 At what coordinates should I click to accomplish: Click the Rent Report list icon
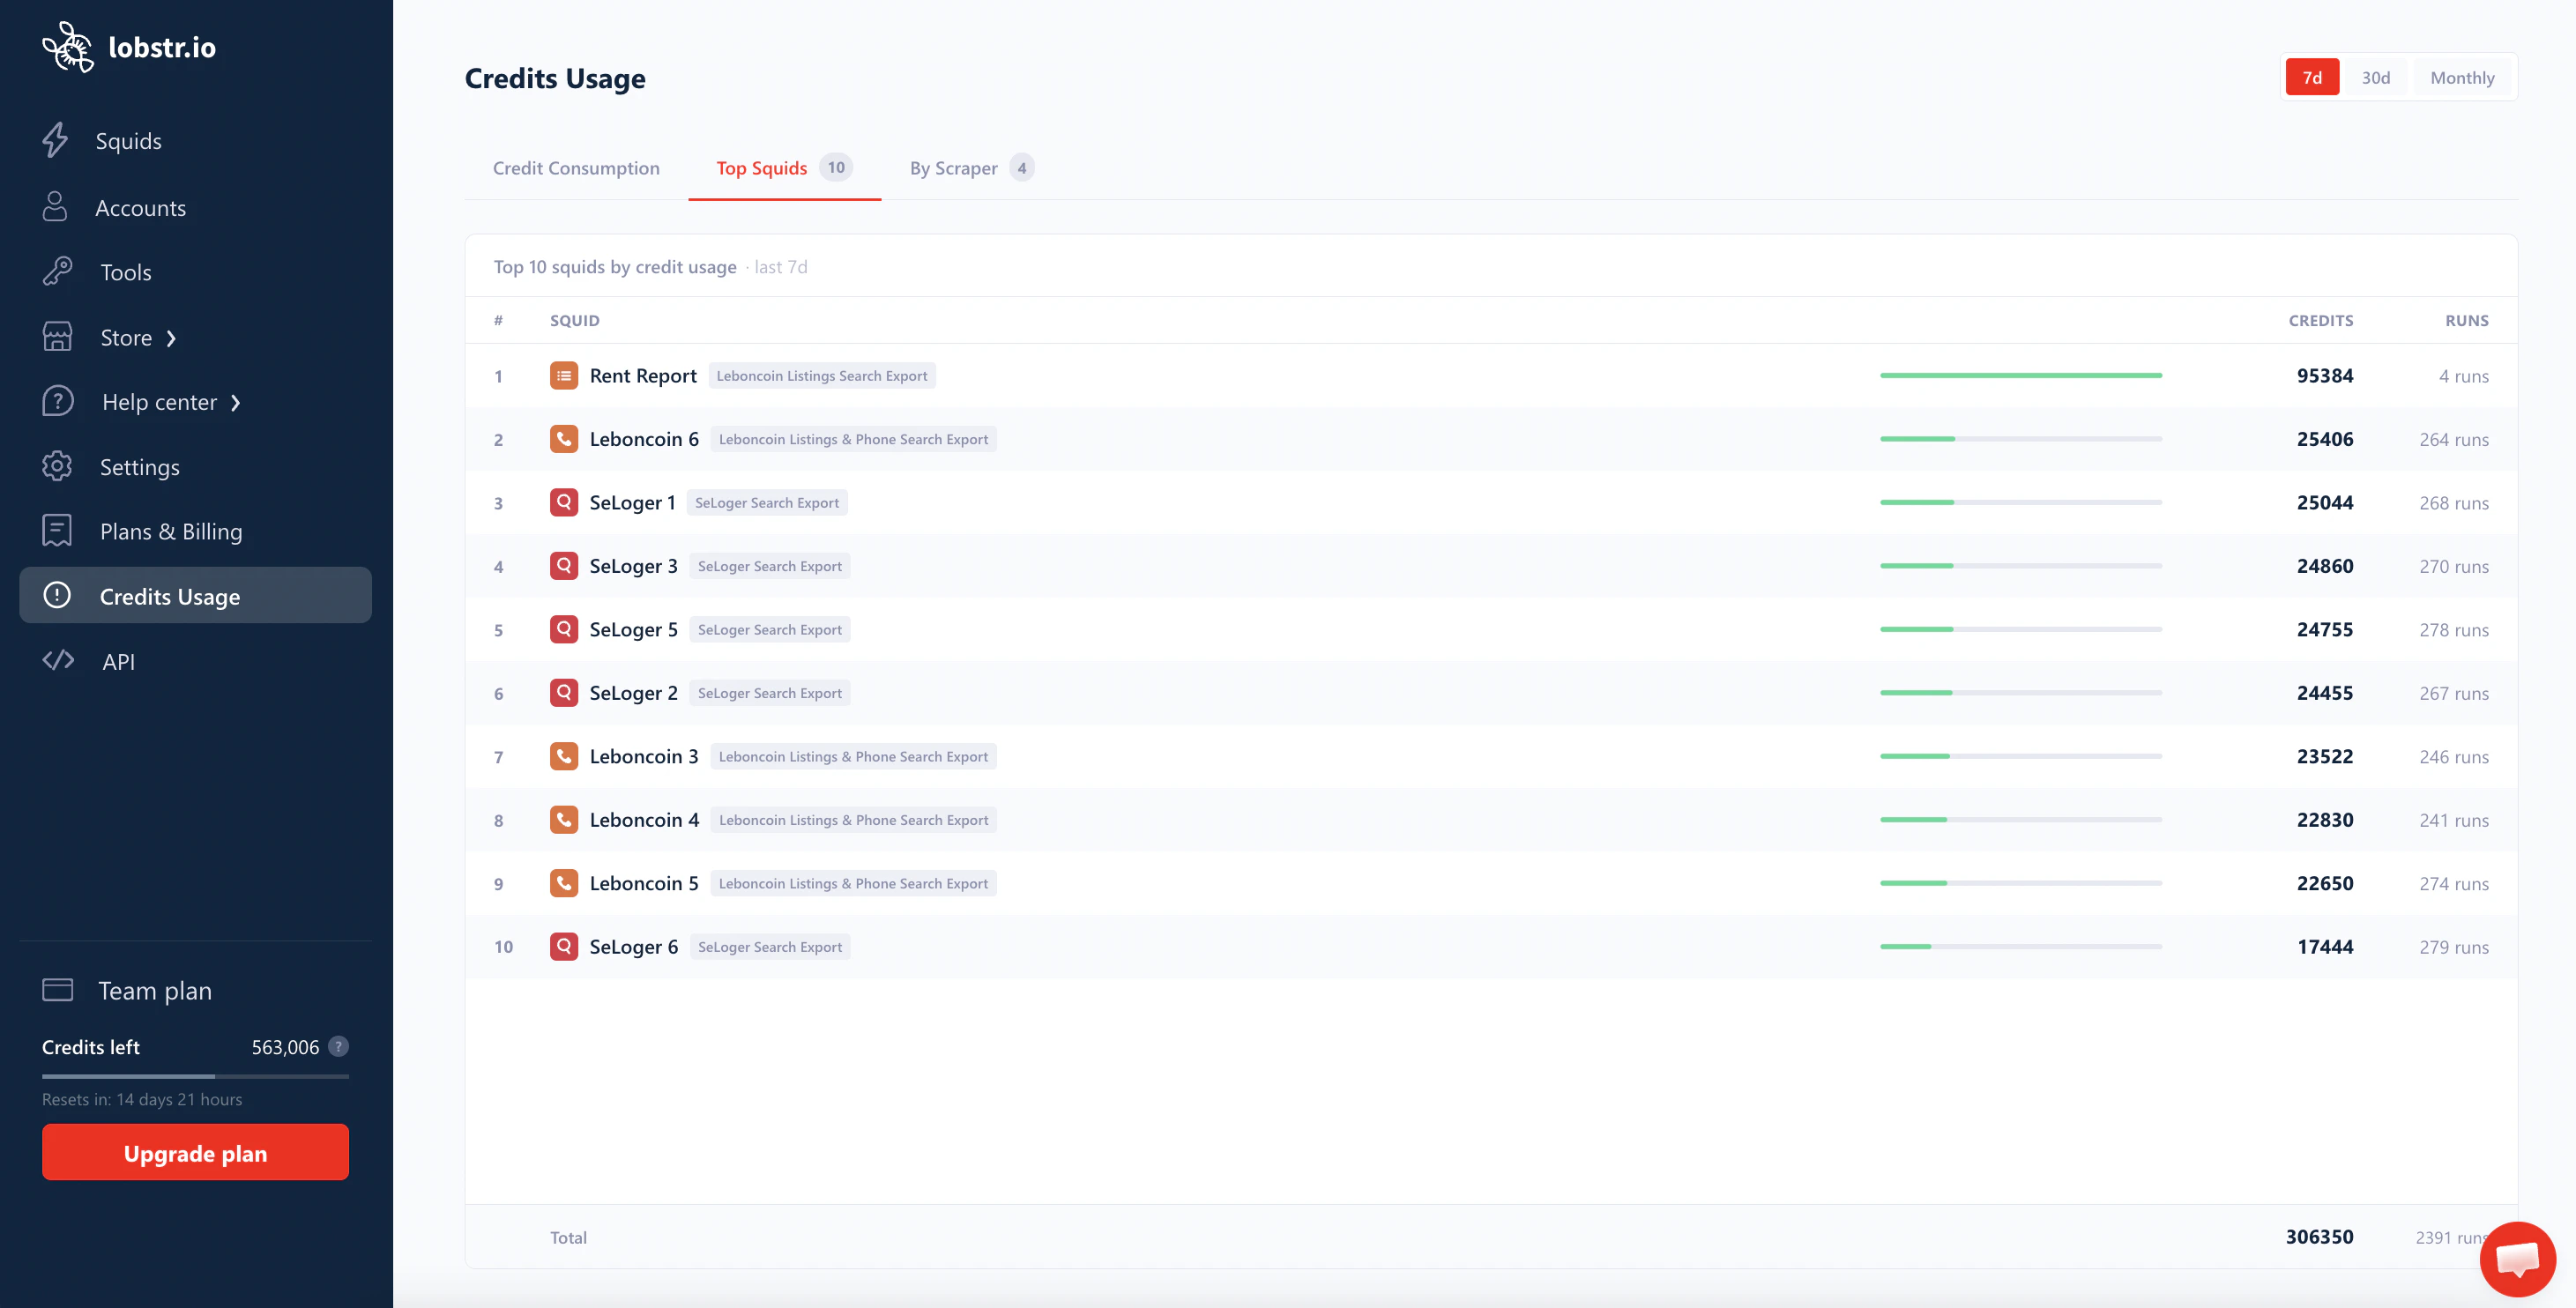564,375
